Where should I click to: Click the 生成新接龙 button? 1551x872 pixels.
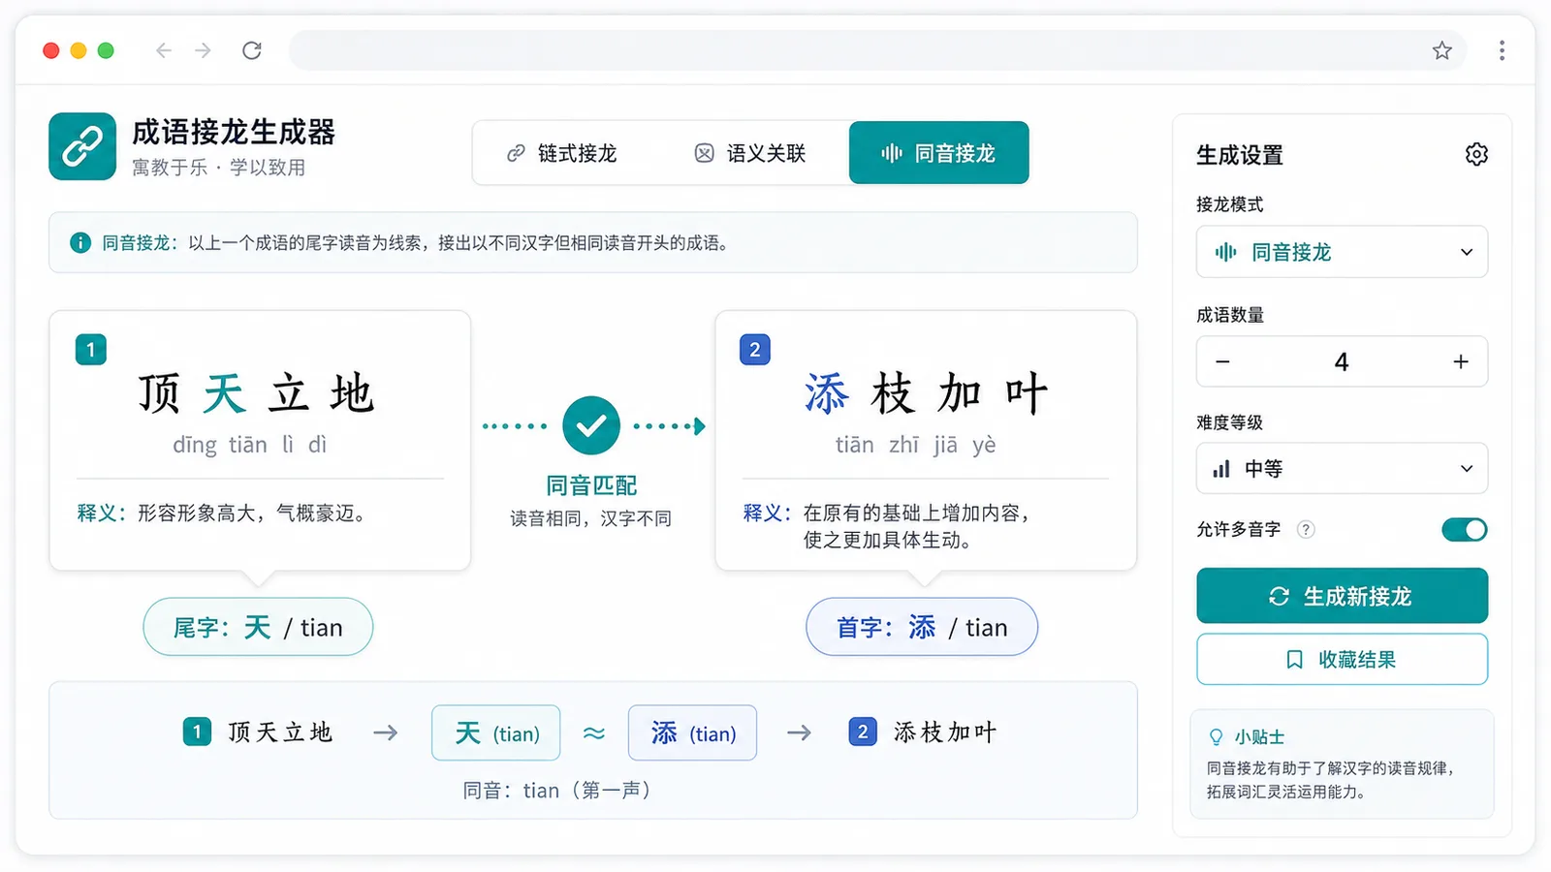click(x=1343, y=596)
